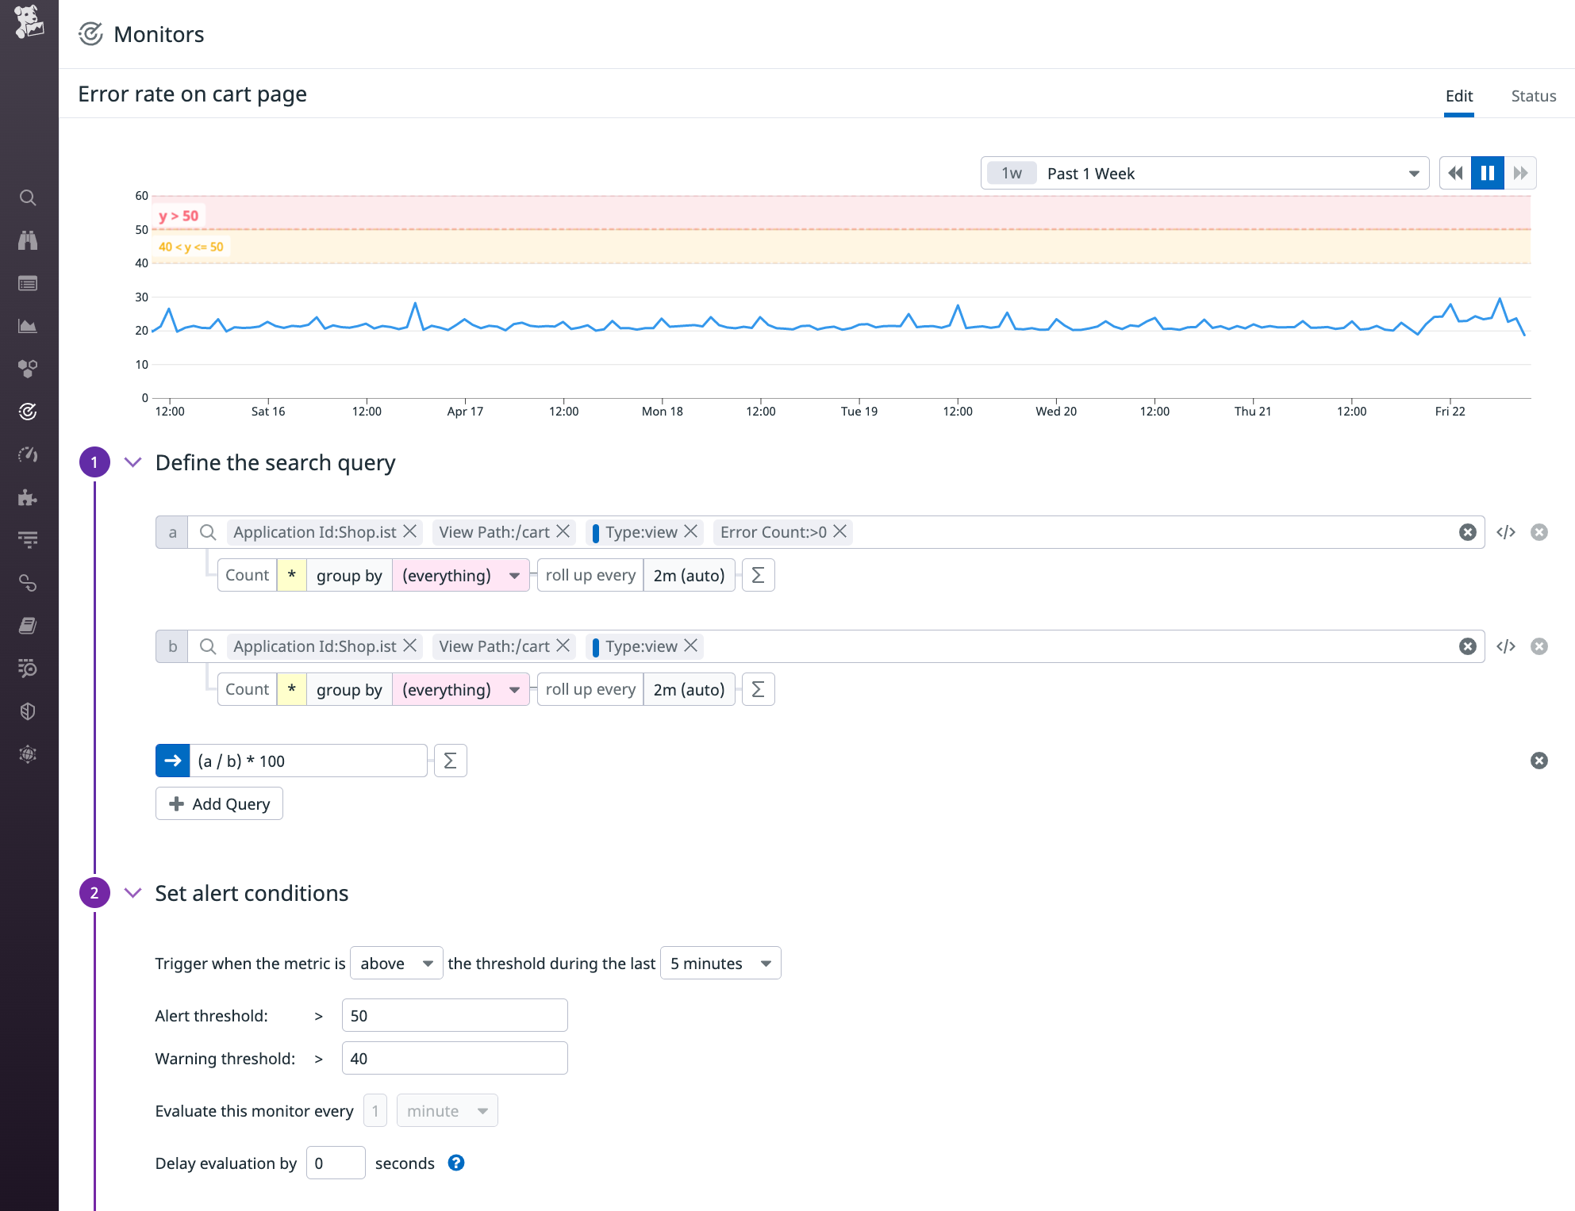Open the search icon in the sidebar
Image resolution: width=1575 pixels, height=1211 pixels.
[28, 198]
